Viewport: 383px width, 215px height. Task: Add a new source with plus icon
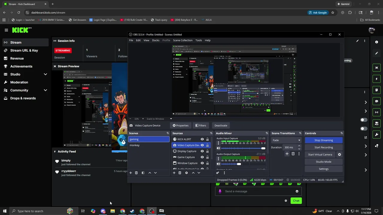(x=174, y=173)
